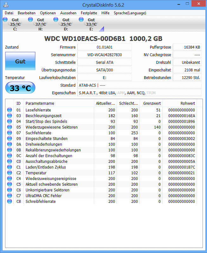Select drive D: status tab

click(x=63, y=24)
